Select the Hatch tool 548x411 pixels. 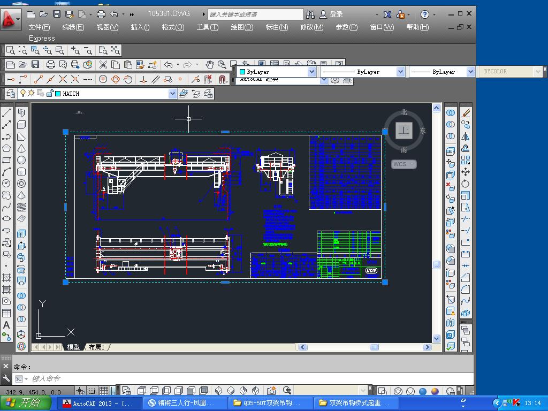(x=6, y=278)
